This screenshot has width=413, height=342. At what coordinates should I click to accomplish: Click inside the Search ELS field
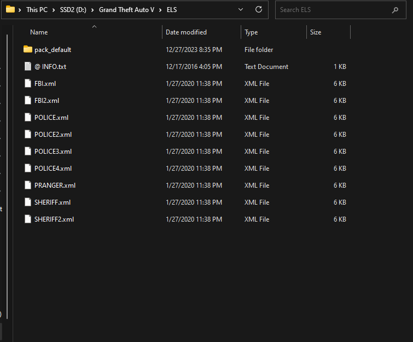(x=334, y=10)
